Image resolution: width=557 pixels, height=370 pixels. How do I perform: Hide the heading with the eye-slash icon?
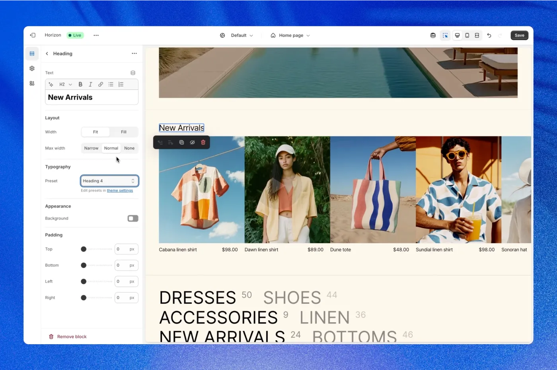(x=192, y=142)
